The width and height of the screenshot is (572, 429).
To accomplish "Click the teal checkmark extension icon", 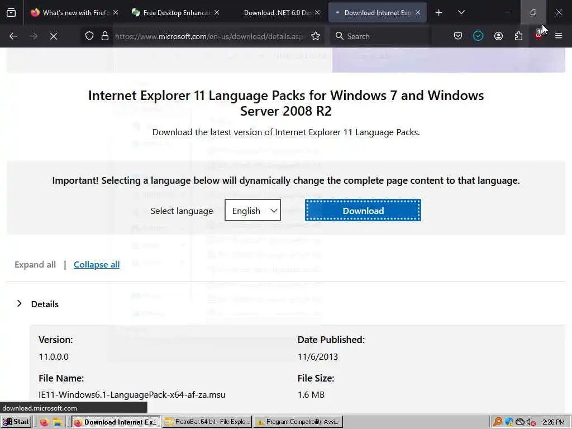I will pos(478,36).
